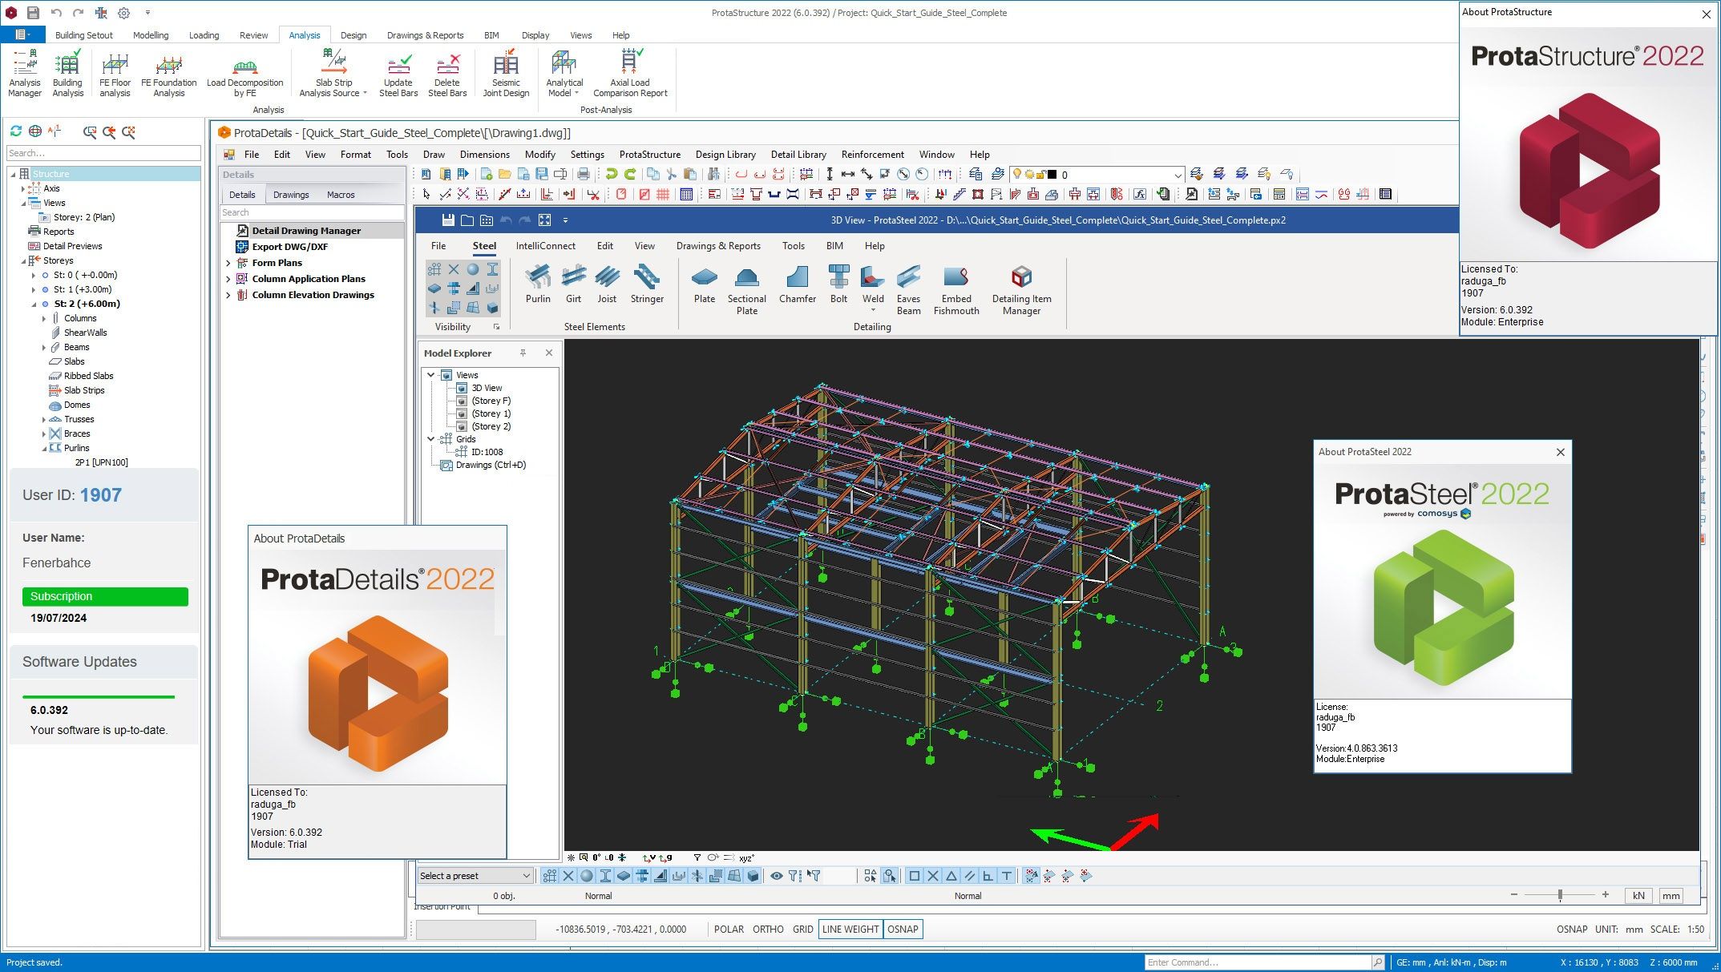This screenshot has height=972, width=1721.
Task: Click the zoom slider handle in ProtaSteel
Action: [1560, 895]
